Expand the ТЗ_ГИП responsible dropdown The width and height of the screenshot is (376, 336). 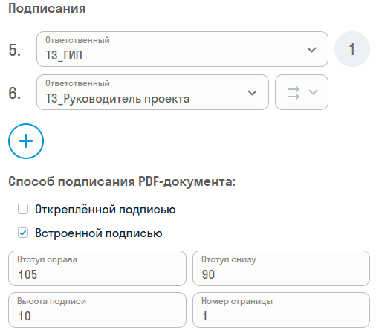(182, 49)
